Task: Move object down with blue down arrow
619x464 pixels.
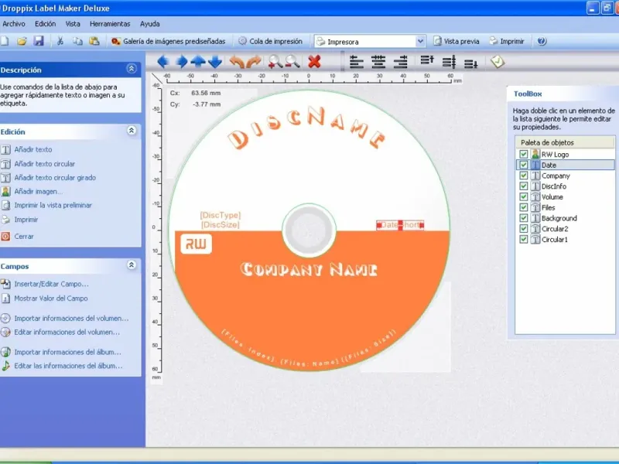Action: tap(215, 62)
